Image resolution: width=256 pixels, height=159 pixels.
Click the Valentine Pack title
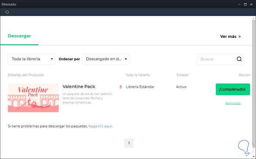point(79,87)
